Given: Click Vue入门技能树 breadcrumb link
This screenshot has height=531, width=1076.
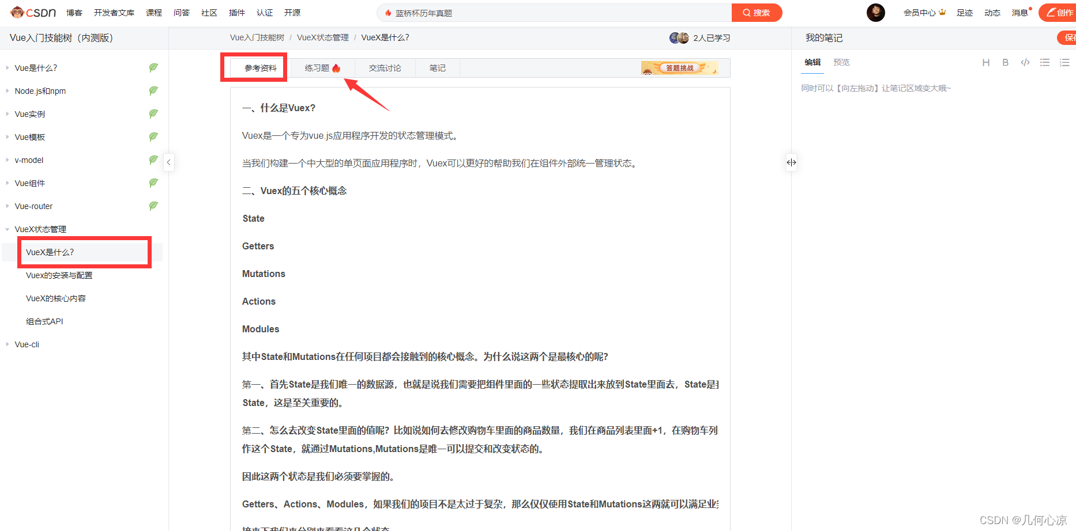Looking at the screenshot, I should 257,37.
